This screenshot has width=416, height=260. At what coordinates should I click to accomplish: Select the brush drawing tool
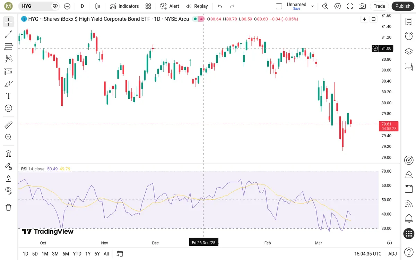click(x=9, y=84)
